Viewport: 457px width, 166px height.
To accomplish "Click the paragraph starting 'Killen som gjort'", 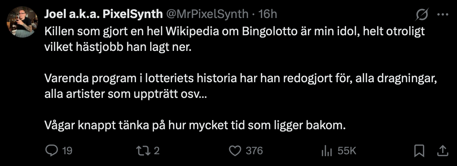I will click(235, 39).
